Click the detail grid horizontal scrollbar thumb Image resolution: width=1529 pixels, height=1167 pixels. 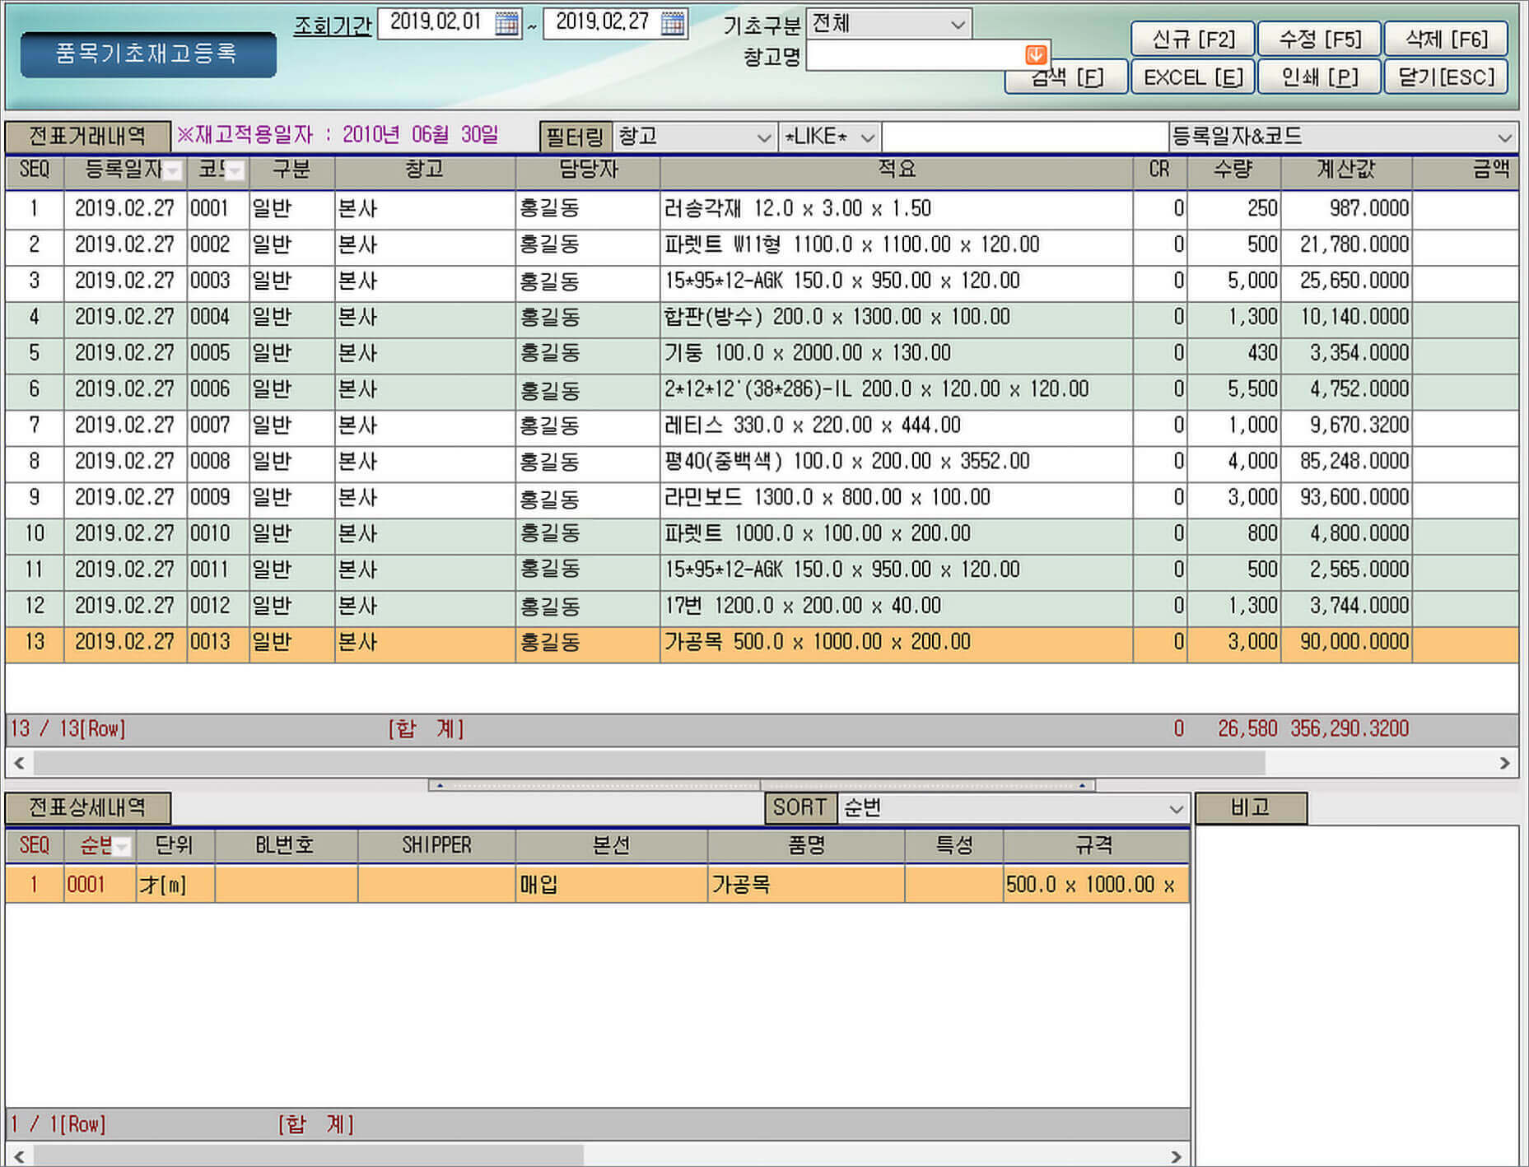click(308, 1155)
